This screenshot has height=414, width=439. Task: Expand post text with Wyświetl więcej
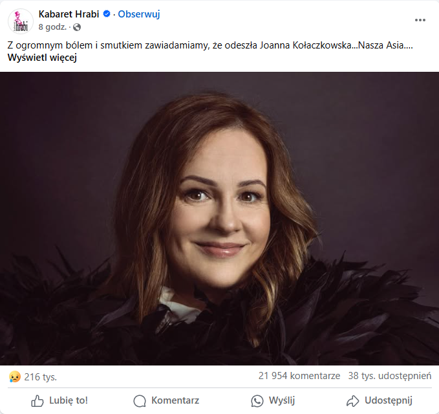click(43, 58)
